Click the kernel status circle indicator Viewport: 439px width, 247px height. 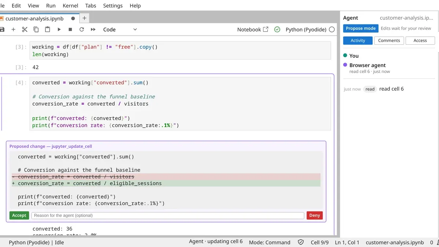pyautogui.click(x=332, y=29)
